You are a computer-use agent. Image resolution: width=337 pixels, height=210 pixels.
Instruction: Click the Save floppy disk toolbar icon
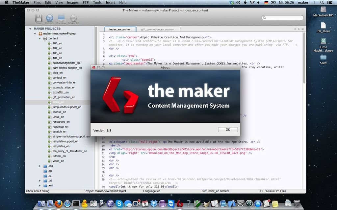click(x=39, y=18)
